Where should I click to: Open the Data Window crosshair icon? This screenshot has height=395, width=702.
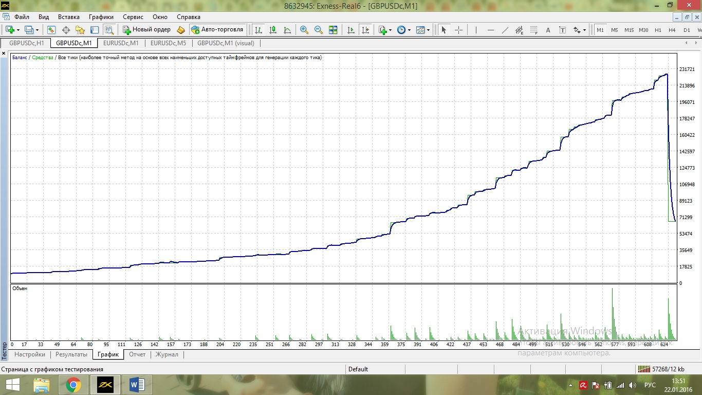[x=66, y=30]
